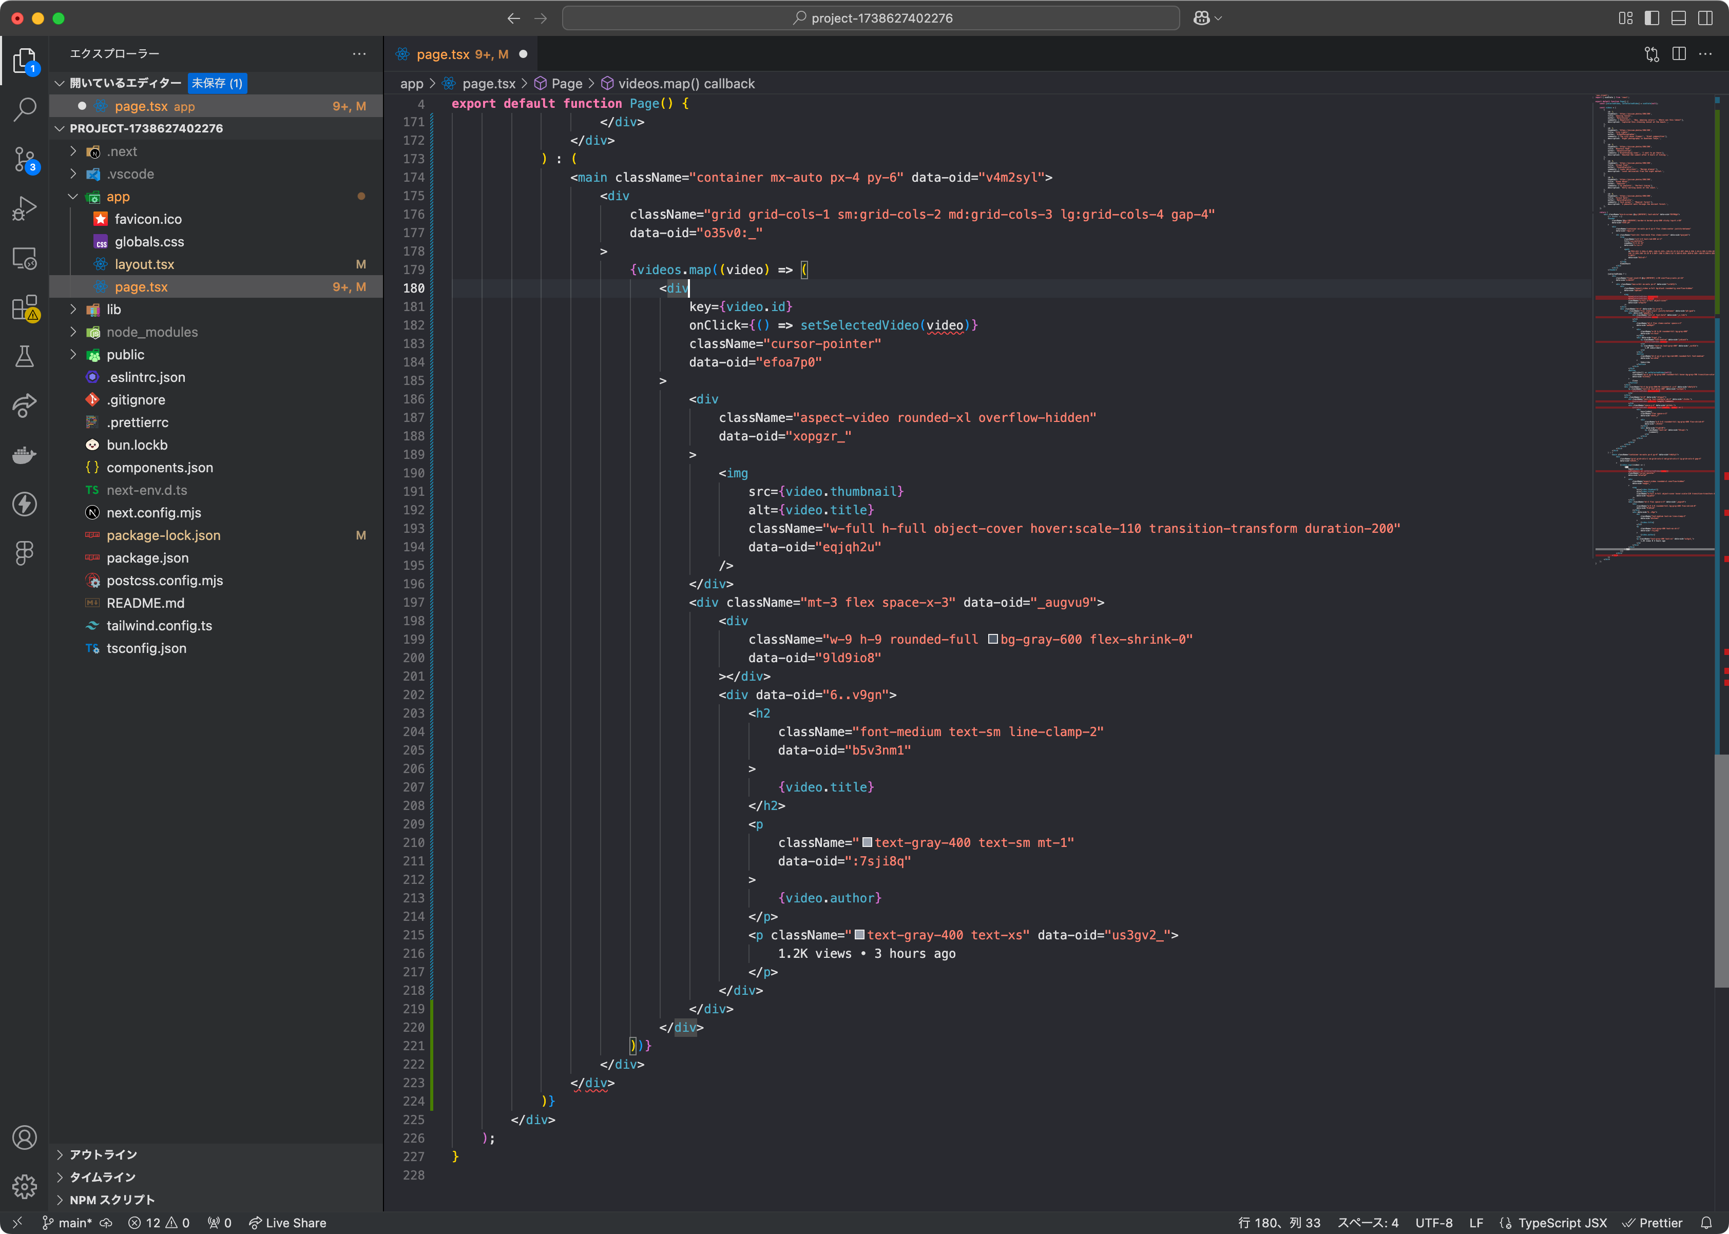1729x1234 pixels.
Task: Toggle the bottom panel visibility
Action: [x=1679, y=18]
